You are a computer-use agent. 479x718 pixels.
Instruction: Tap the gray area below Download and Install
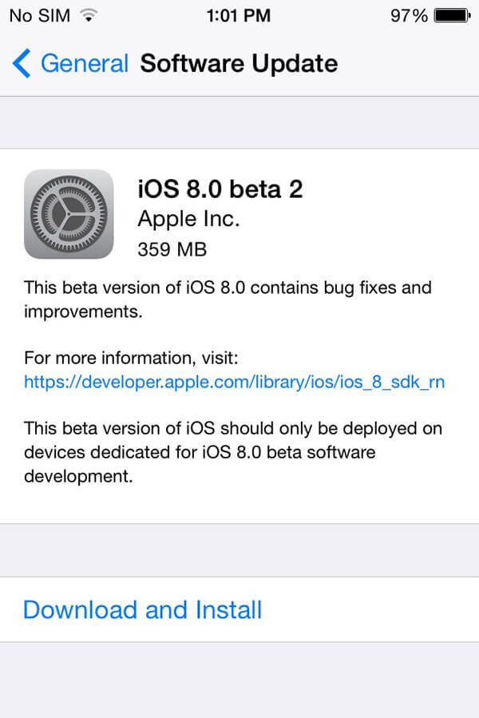click(x=239, y=680)
